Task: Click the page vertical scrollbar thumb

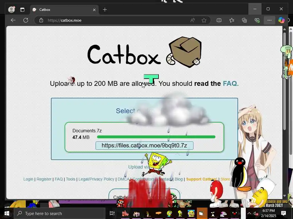Action: click(285, 81)
